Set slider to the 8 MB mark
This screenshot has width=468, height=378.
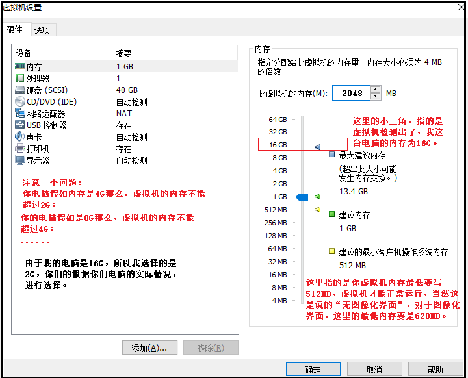click(x=279, y=288)
